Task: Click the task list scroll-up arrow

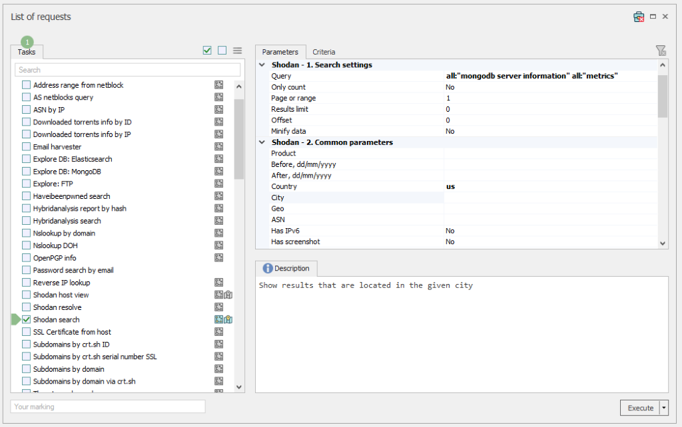Action: 239,86
